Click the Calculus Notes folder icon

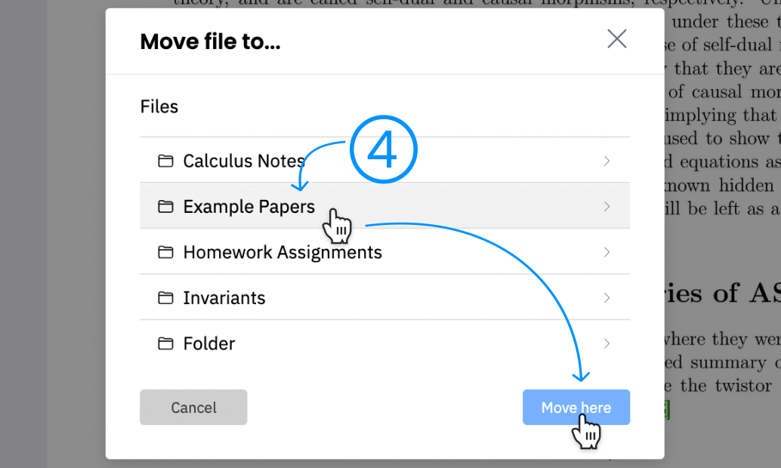(166, 160)
